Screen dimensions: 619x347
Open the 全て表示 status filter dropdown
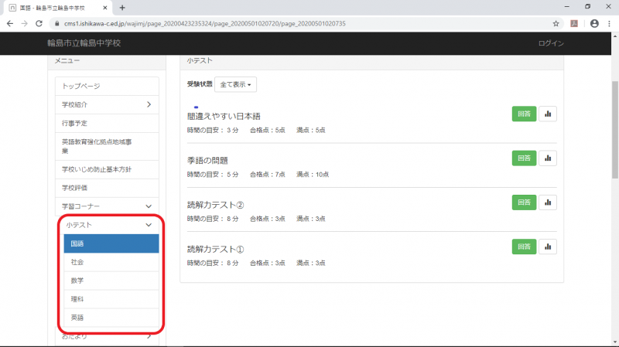pos(238,83)
